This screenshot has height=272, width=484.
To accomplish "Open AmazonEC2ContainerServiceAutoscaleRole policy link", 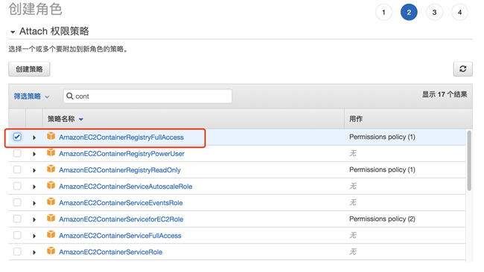I will (x=126, y=187).
